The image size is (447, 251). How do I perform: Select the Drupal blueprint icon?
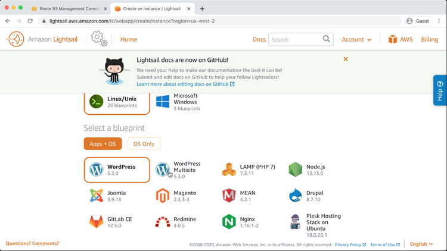pos(296,196)
